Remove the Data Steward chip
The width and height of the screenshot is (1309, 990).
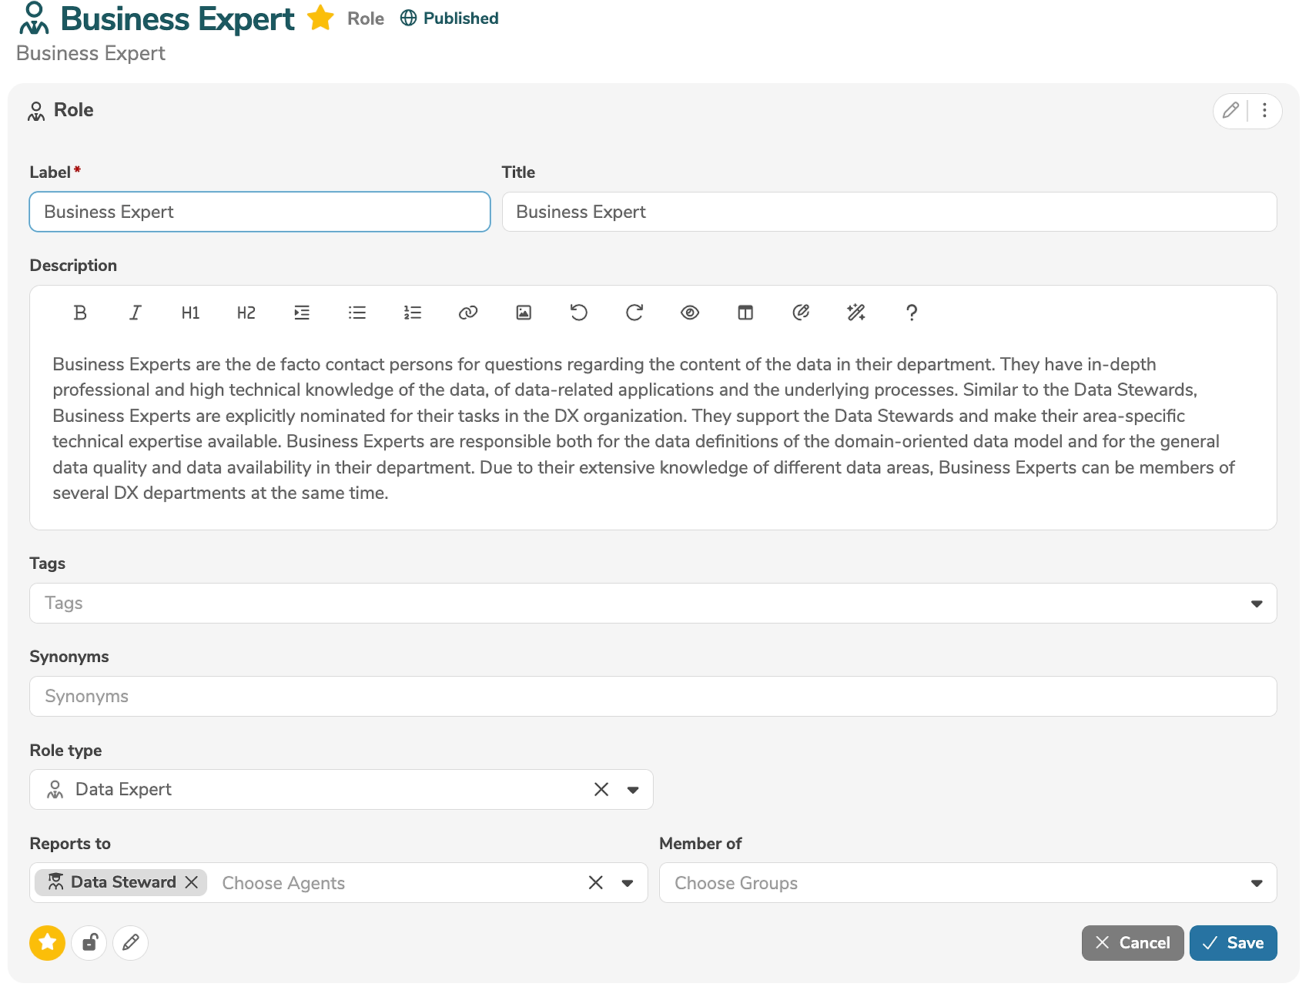[x=192, y=882]
